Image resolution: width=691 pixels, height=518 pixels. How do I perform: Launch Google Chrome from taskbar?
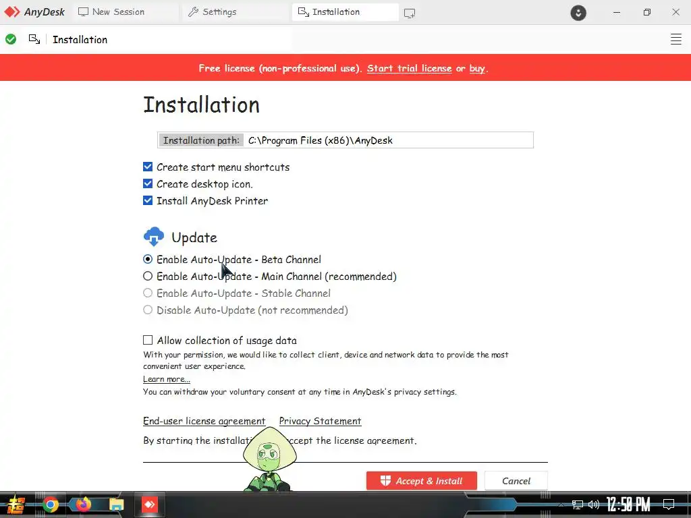pos(50,505)
